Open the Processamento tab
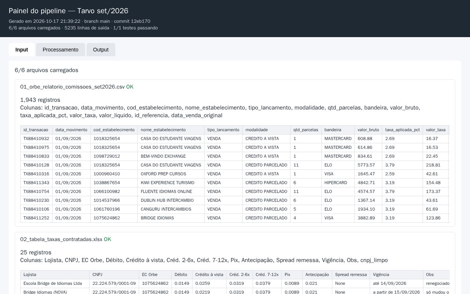This screenshot has height=294, width=470. [x=61, y=50]
